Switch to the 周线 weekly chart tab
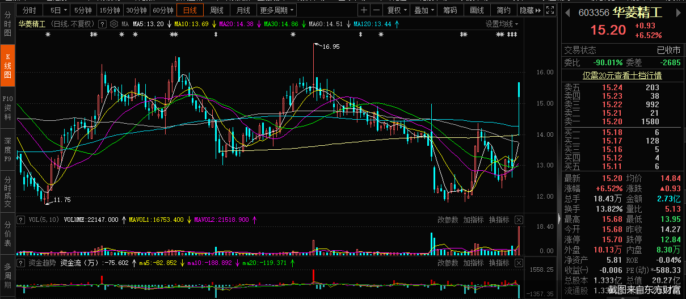This screenshot has width=686, height=299. (217, 10)
